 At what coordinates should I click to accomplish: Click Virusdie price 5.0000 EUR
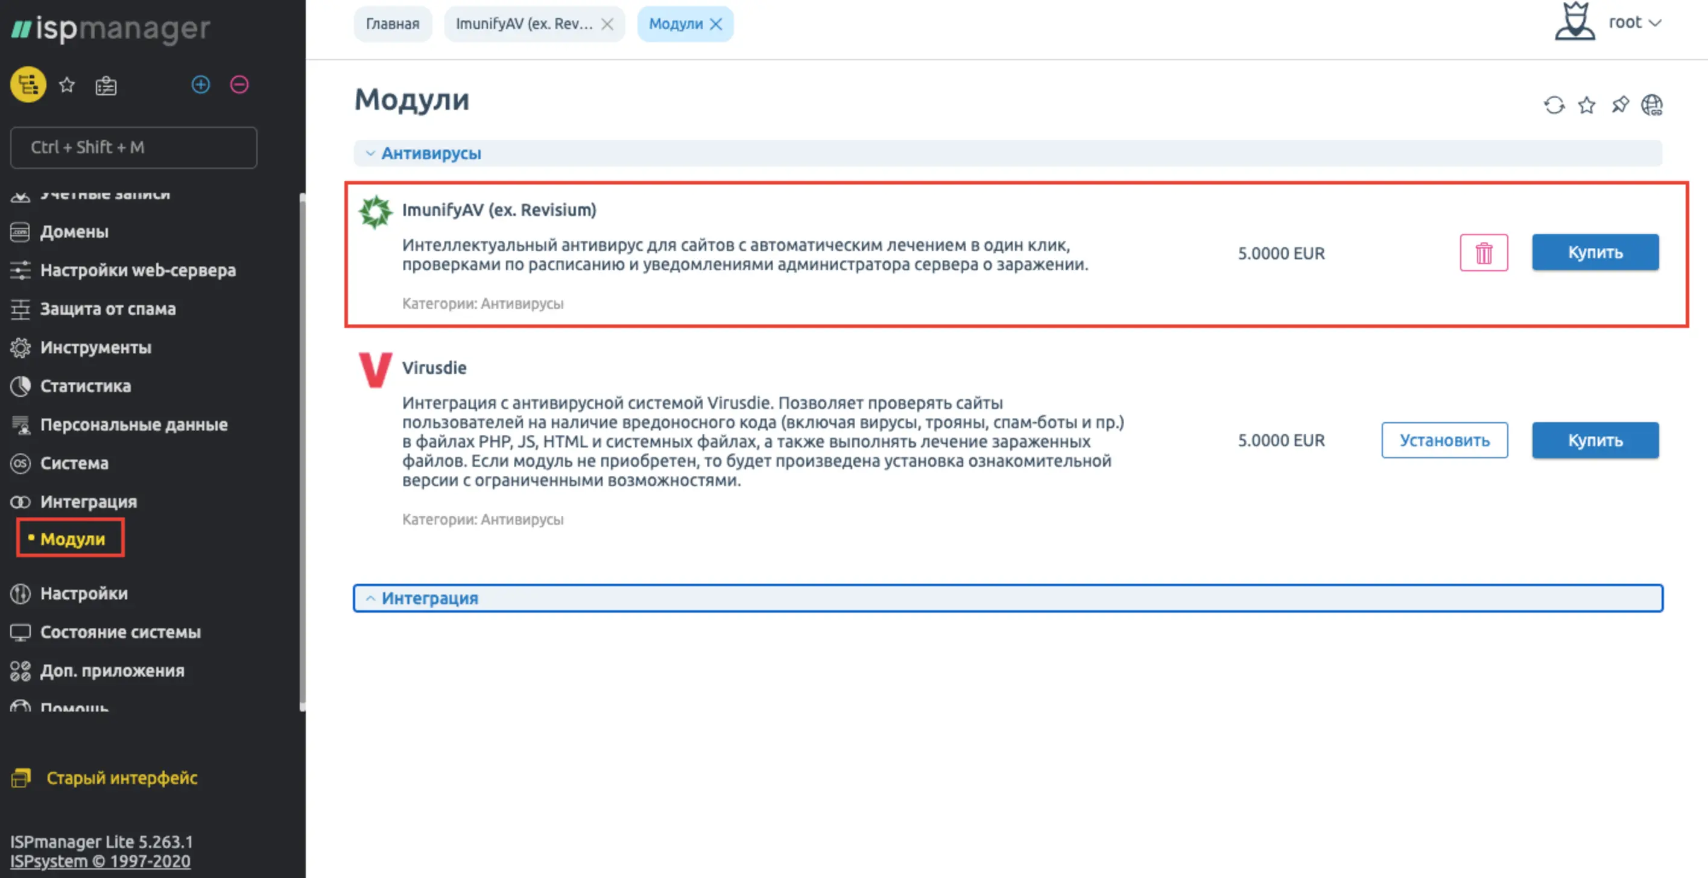(x=1281, y=440)
